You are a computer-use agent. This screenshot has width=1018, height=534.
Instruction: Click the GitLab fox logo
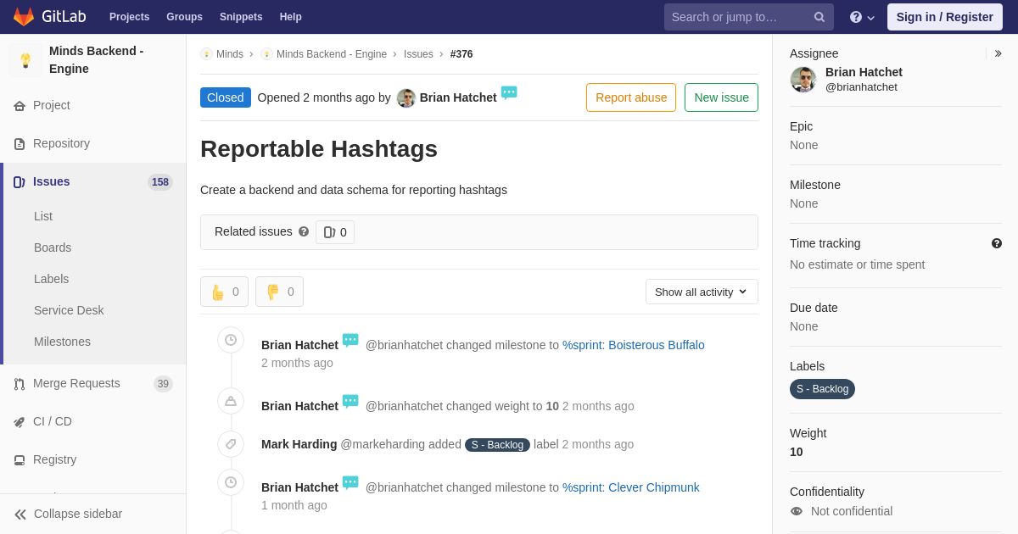(x=24, y=17)
